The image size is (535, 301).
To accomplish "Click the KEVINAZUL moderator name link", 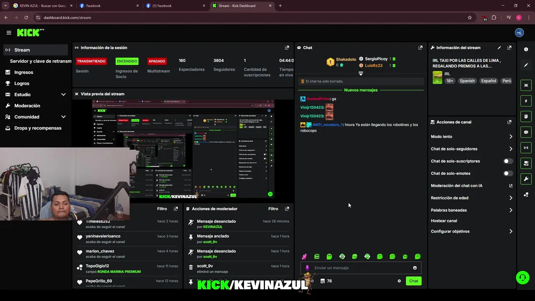I will pos(213,227).
